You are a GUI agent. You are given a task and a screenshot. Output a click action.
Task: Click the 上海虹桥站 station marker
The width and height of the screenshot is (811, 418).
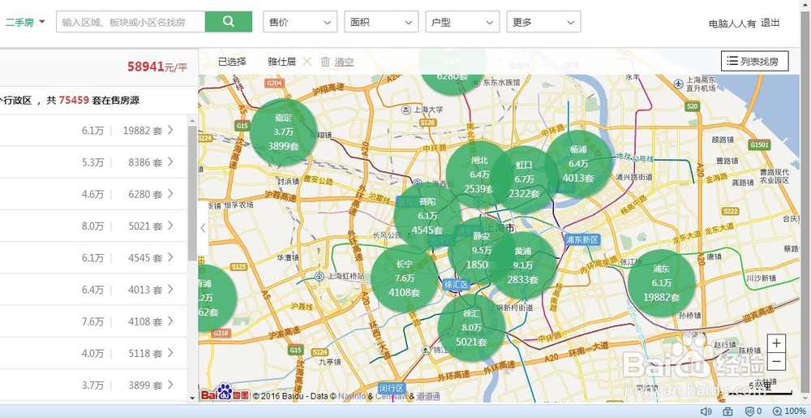point(320,276)
